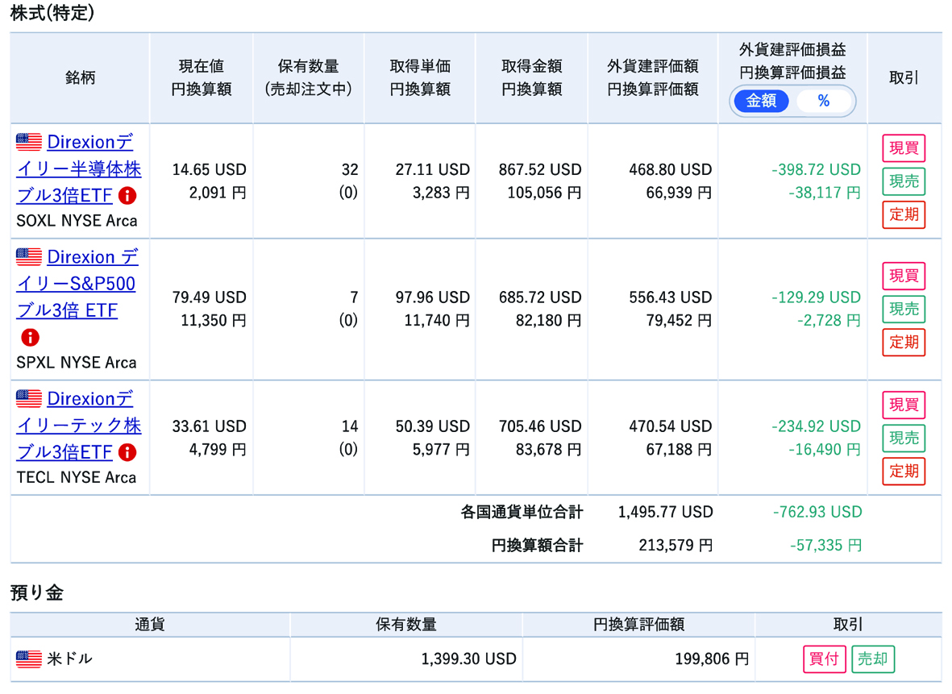The height and width of the screenshot is (694, 952).
Task: Click US flag icon next to SOXL
Action: [29, 143]
